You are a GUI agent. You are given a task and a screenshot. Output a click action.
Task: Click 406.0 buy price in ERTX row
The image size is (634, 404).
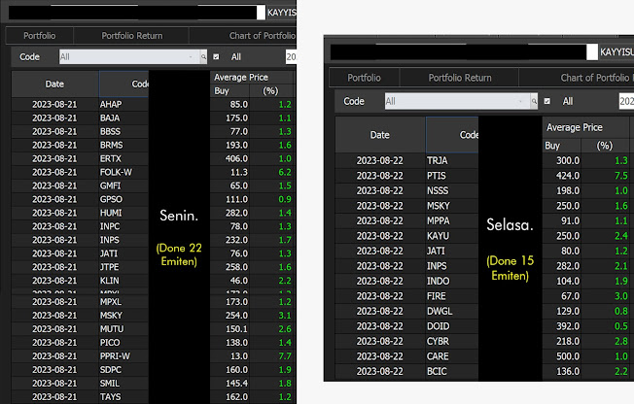[236, 158]
